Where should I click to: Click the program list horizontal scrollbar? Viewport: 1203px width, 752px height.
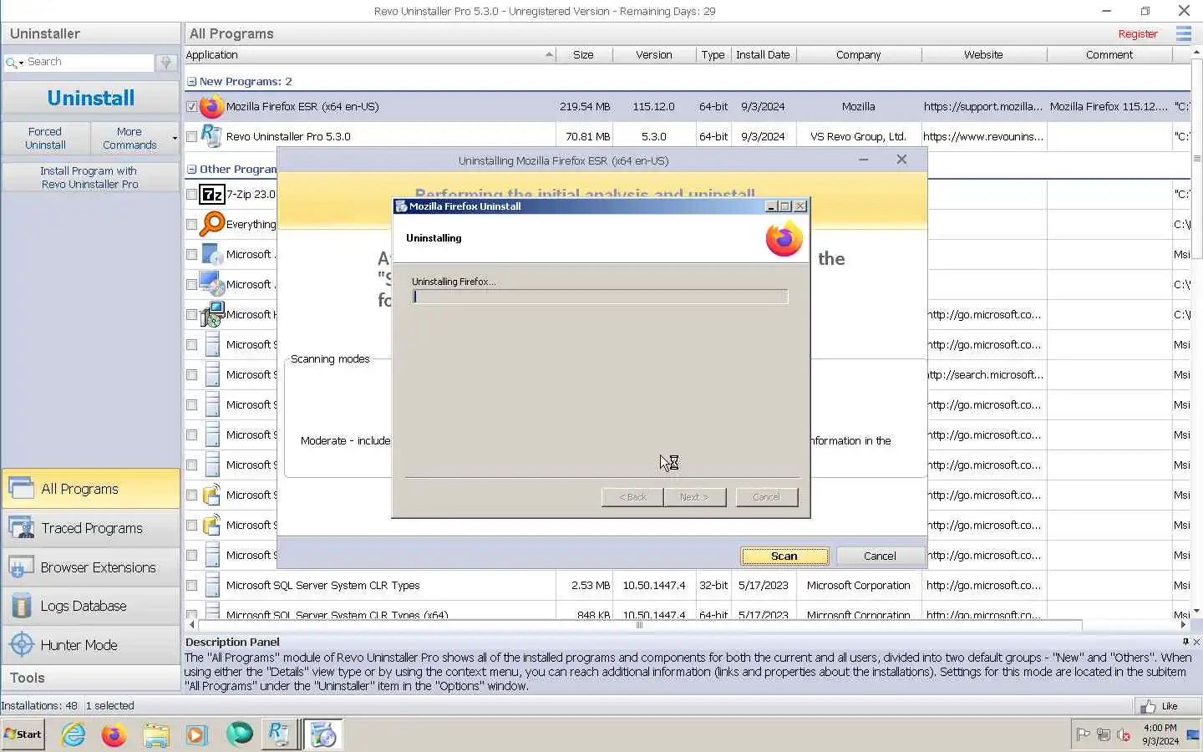(641, 624)
